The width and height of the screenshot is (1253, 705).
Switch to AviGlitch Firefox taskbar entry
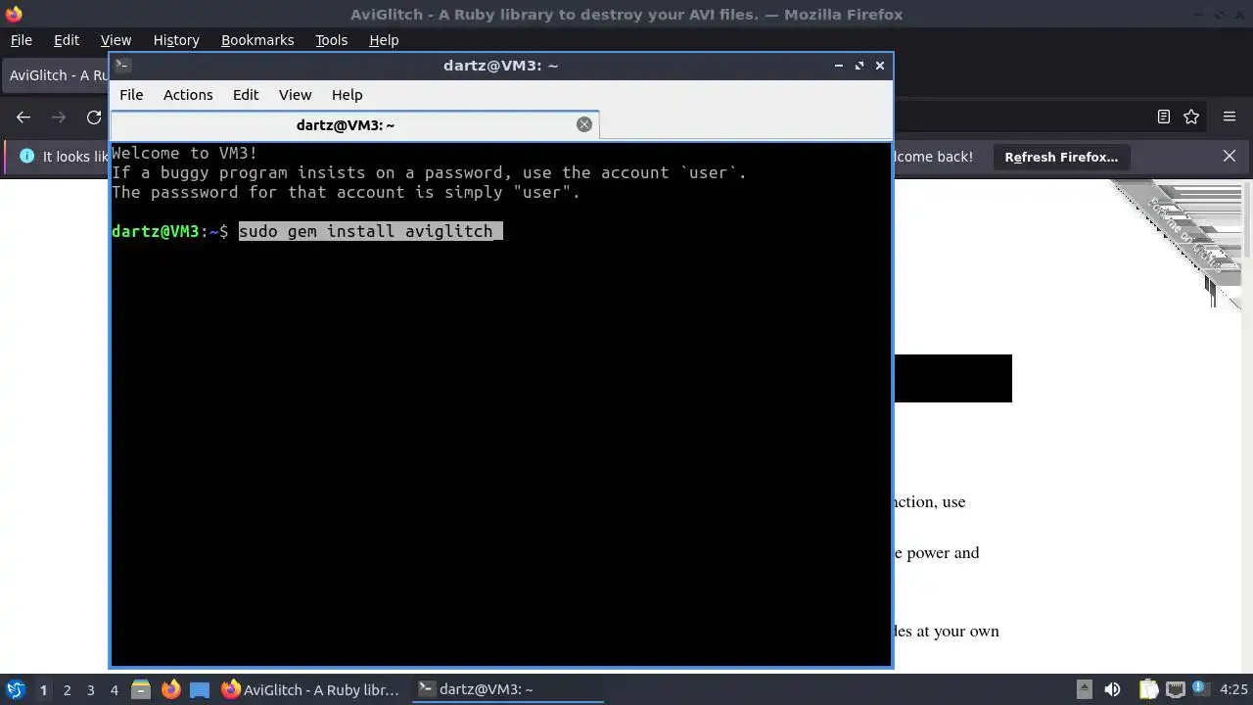(311, 689)
